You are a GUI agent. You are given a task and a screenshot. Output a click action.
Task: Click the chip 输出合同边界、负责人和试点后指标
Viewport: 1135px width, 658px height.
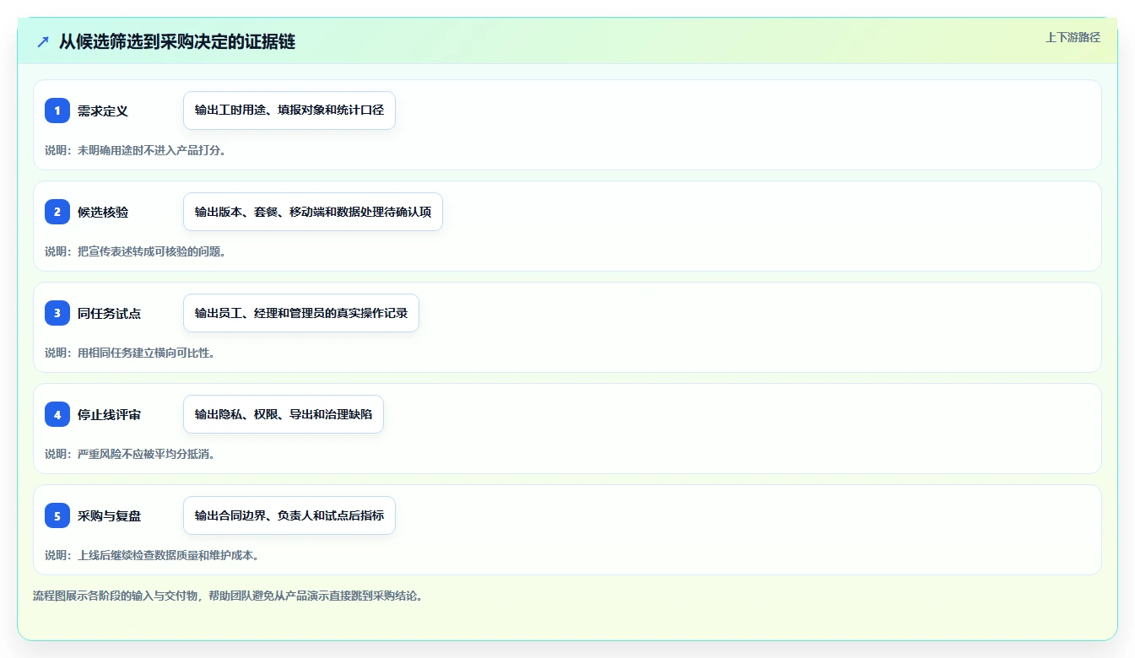289,515
